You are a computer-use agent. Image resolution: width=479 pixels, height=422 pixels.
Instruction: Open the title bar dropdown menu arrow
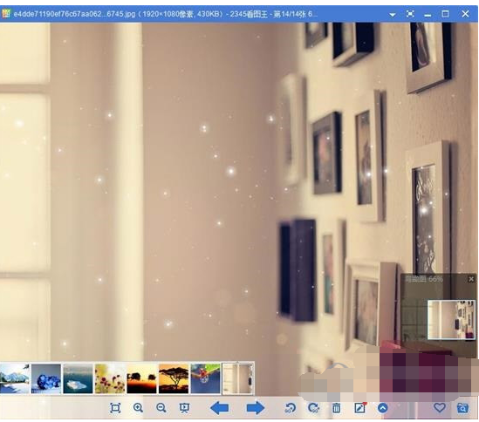click(393, 14)
